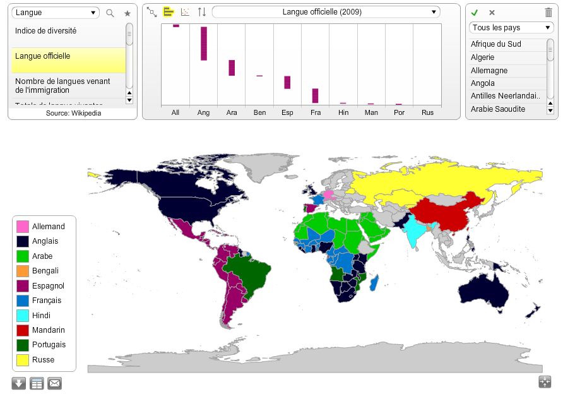Open the Langue category dropdown

[x=56, y=13]
